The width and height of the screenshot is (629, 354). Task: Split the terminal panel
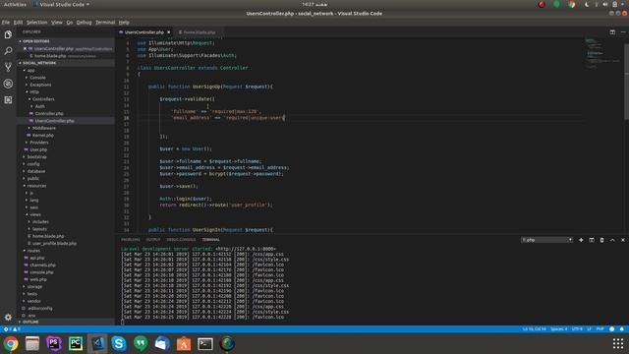[592, 240]
